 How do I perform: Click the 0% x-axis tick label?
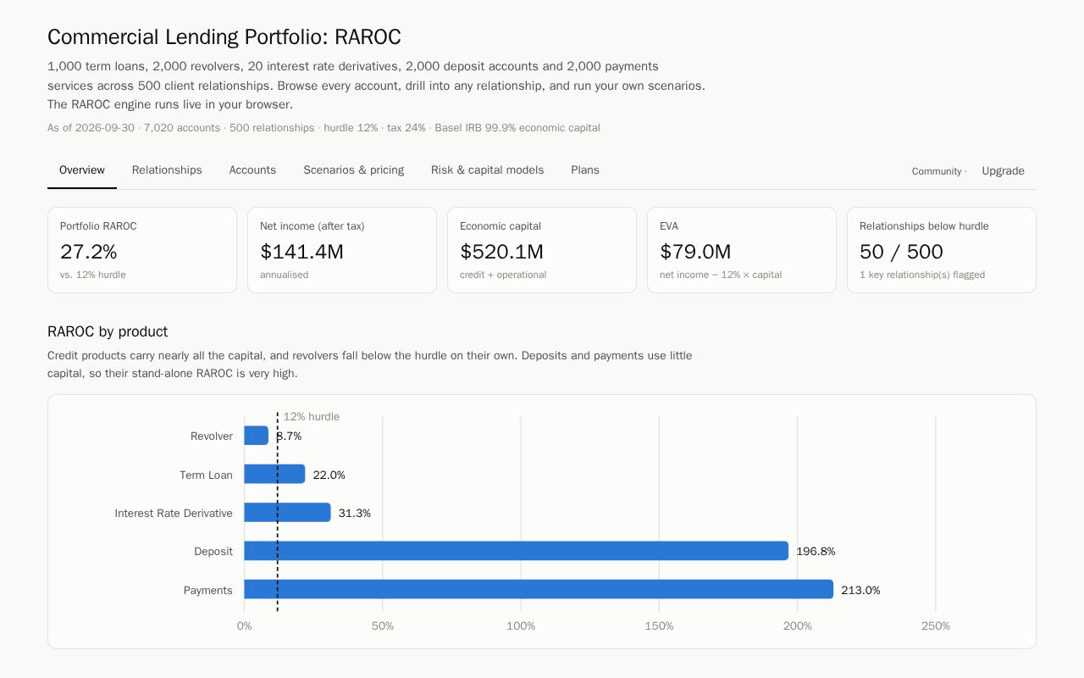244,626
